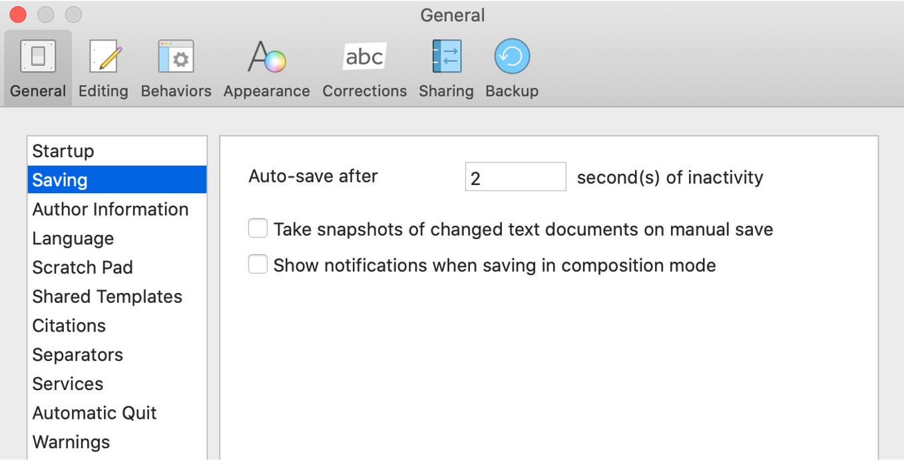
Task: Select Startup in the sidebar list
Action: coord(63,151)
